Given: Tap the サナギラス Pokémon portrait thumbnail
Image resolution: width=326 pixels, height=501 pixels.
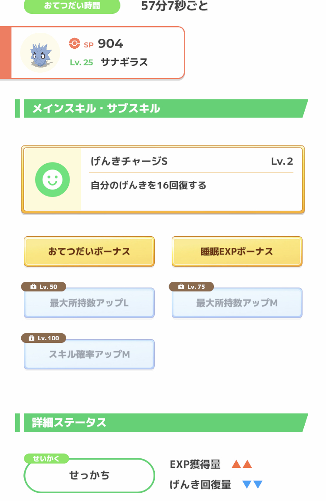Looking at the screenshot, I should (x=40, y=53).
